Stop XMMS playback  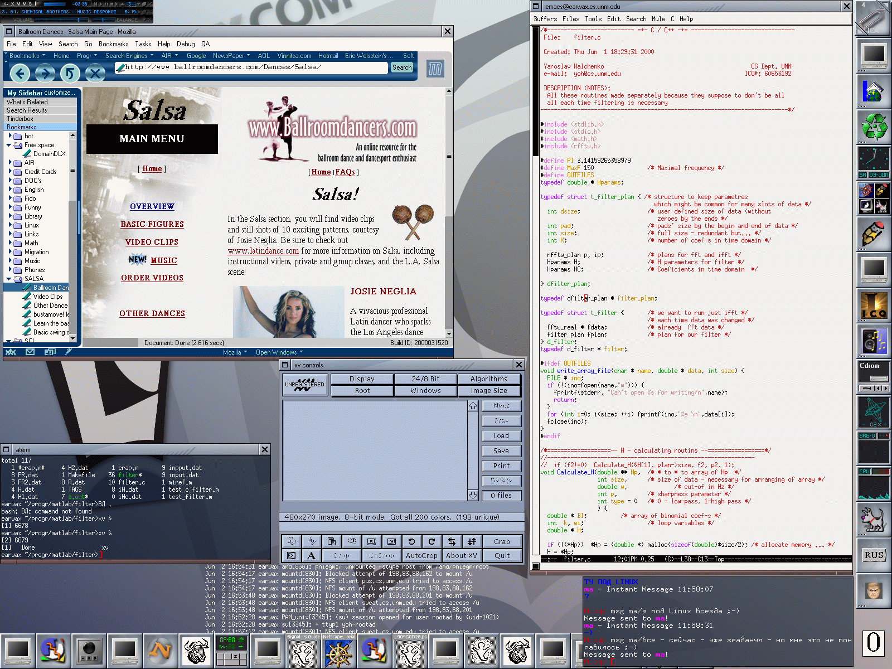[111, 4]
